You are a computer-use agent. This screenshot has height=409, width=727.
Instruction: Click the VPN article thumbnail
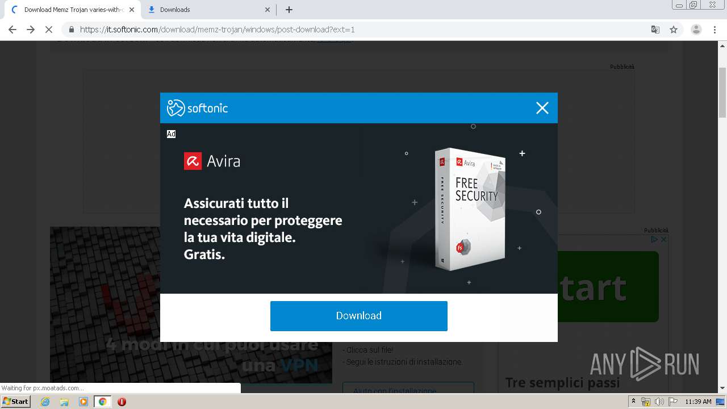(191, 304)
